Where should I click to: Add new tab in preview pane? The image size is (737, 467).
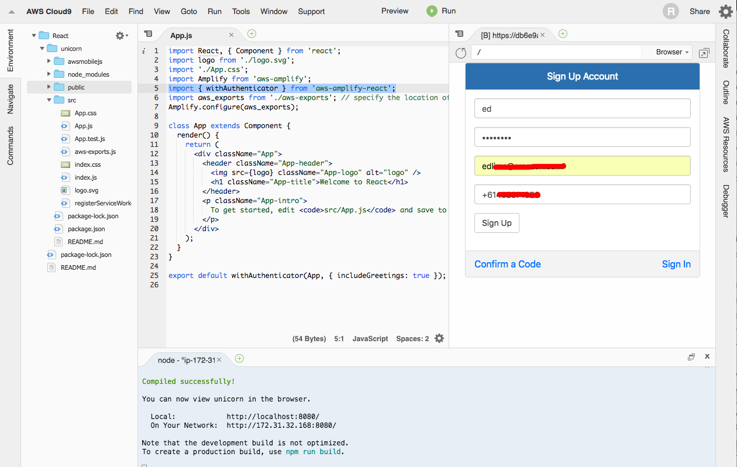563,34
